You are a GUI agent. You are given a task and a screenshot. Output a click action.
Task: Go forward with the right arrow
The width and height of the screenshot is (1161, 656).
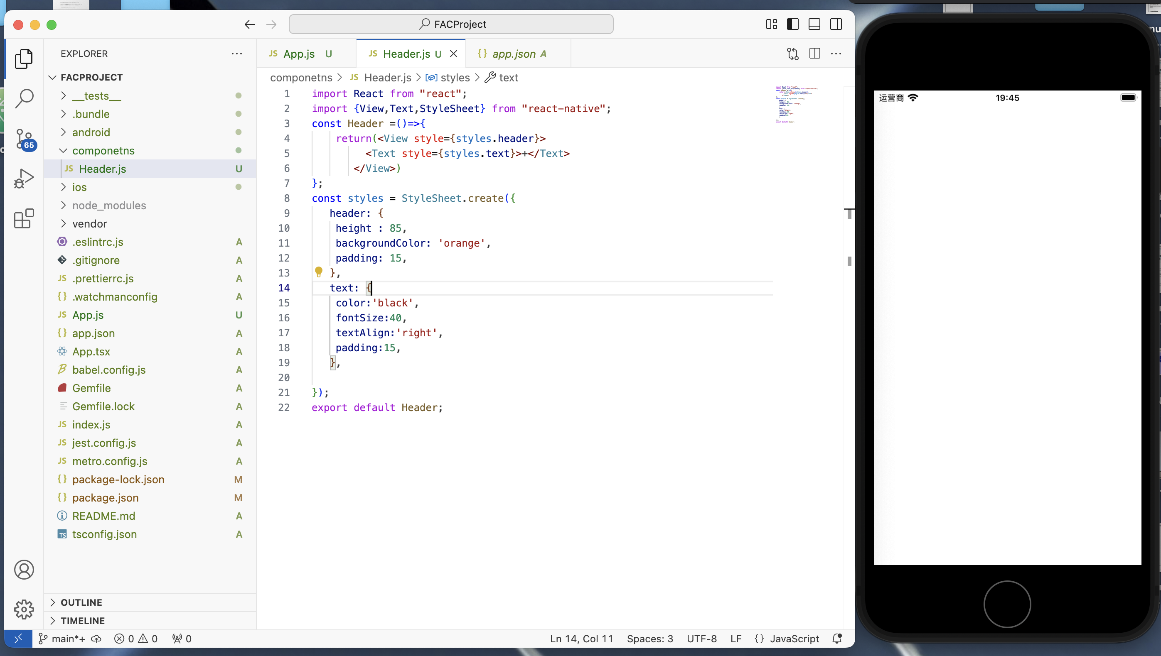click(x=271, y=24)
